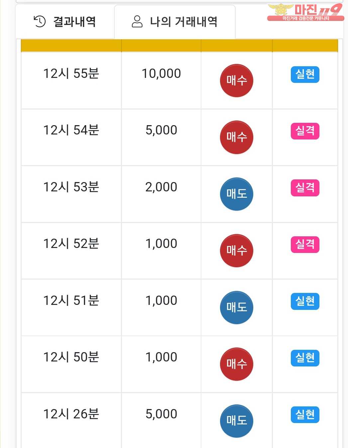Click the blue 매도 badge at 12시 51분

point(237,308)
